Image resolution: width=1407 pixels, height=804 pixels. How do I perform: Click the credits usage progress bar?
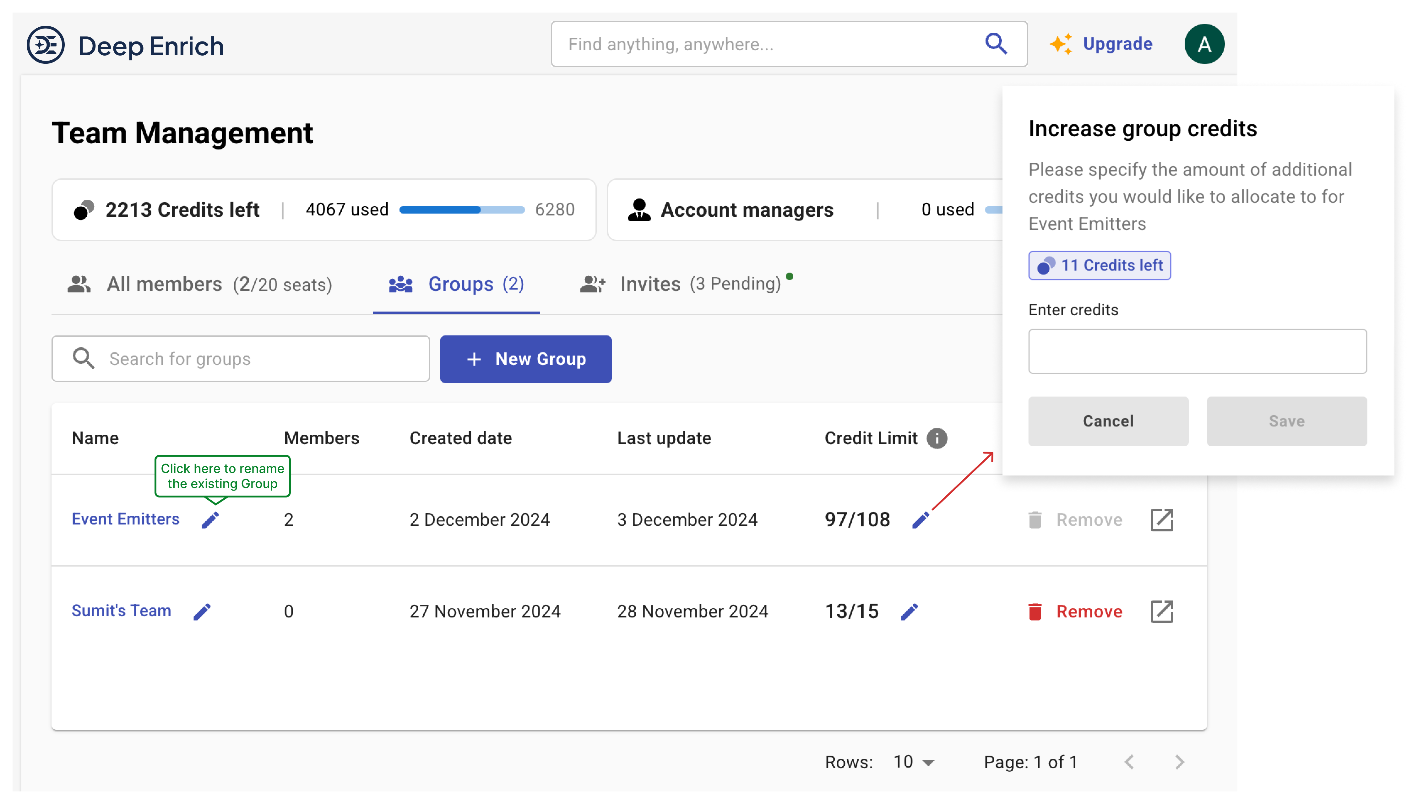pyautogui.click(x=462, y=210)
